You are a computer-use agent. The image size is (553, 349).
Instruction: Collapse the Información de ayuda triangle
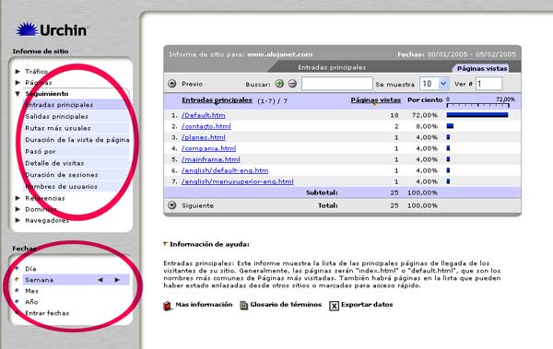165,244
